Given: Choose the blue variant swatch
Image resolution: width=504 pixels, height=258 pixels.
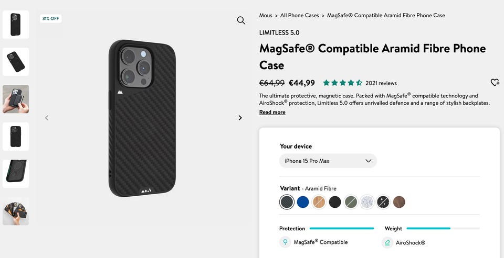Looking at the screenshot, I should coord(303,202).
